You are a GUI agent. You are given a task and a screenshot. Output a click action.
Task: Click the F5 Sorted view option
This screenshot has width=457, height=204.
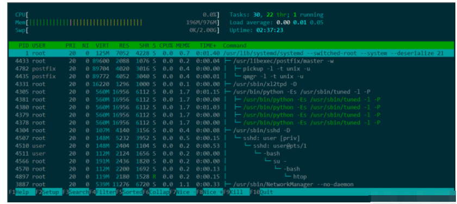point(129,192)
